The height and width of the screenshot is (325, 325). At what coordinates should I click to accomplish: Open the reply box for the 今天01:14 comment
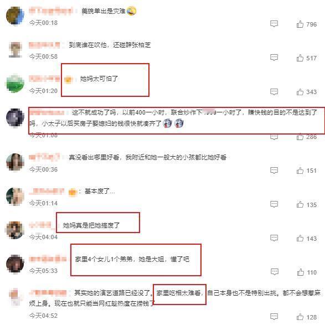(274, 204)
